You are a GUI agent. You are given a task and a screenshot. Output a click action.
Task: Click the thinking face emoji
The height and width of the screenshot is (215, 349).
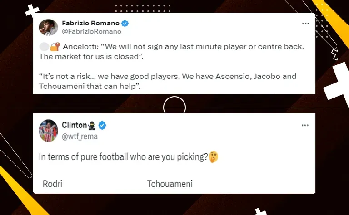[214, 157]
